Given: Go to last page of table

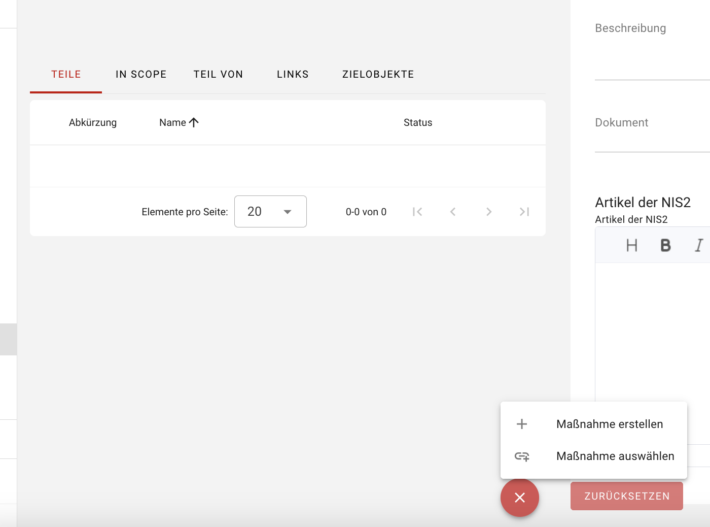Looking at the screenshot, I should [x=524, y=212].
